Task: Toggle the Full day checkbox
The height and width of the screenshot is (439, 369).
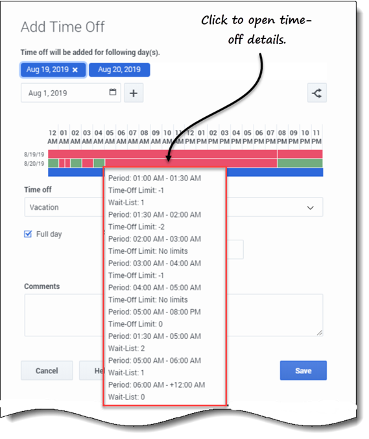Action: click(x=28, y=234)
